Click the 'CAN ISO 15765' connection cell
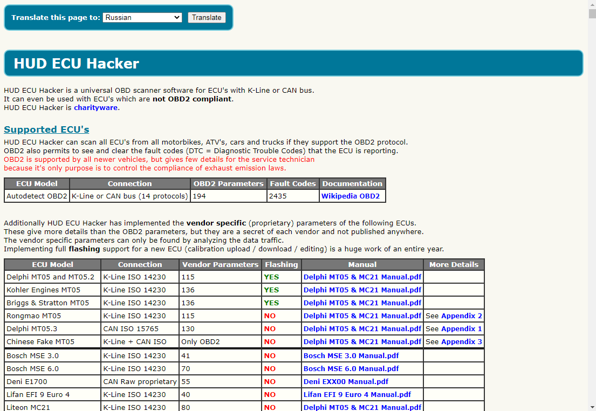 click(x=140, y=329)
